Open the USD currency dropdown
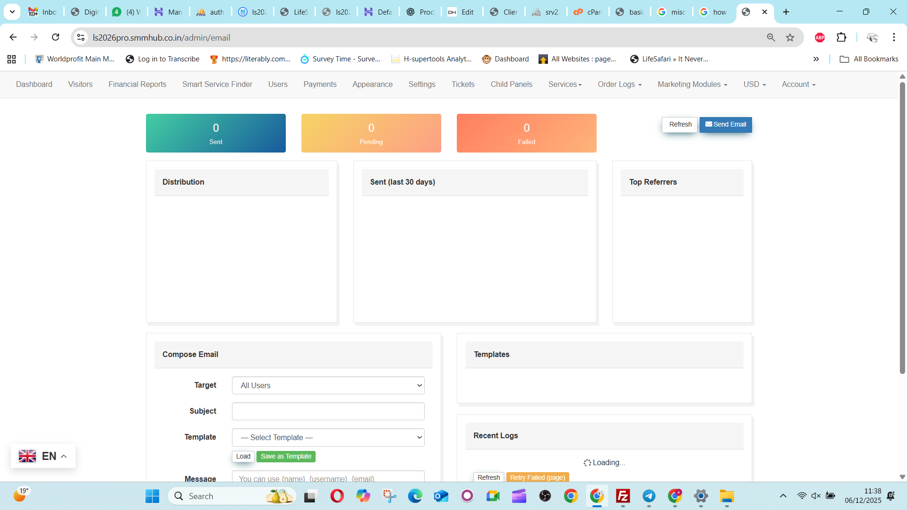 click(x=754, y=85)
